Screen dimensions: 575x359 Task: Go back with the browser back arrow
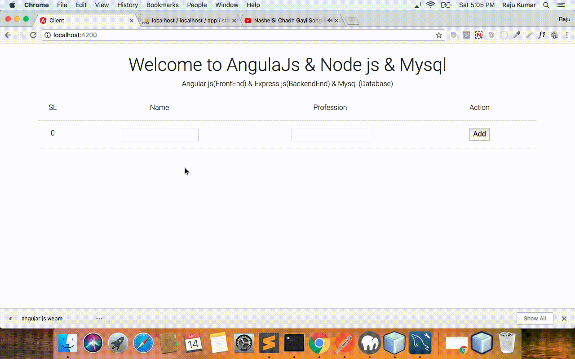click(8, 35)
